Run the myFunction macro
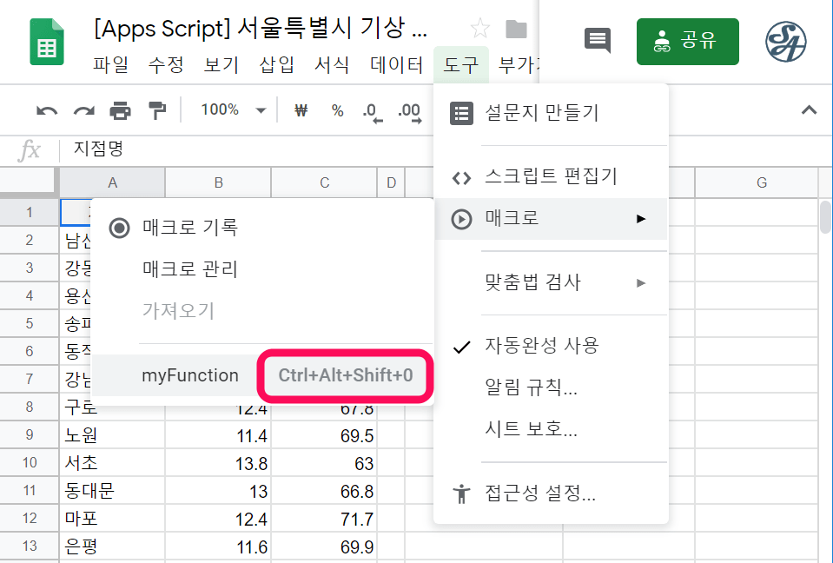 pyautogui.click(x=189, y=375)
